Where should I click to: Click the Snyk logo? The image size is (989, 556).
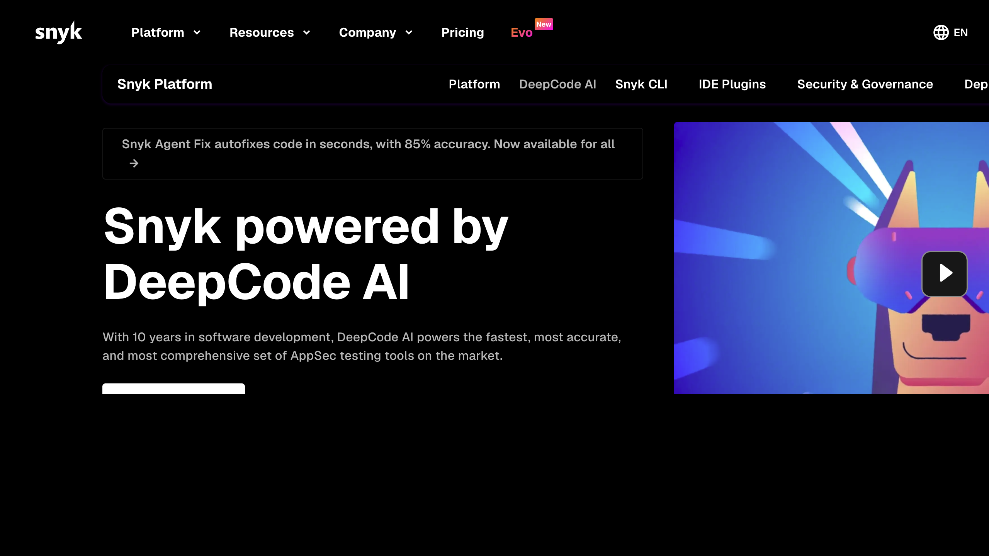point(58,32)
